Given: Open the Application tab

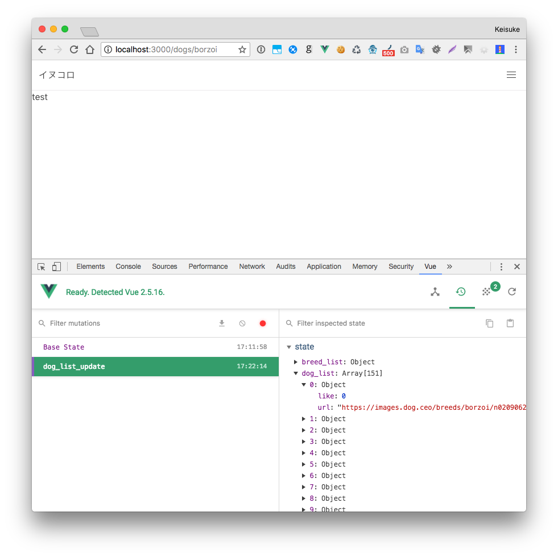Looking at the screenshot, I should (x=324, y=267).
